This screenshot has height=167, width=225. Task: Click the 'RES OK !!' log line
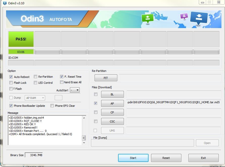tap(22, 124)
